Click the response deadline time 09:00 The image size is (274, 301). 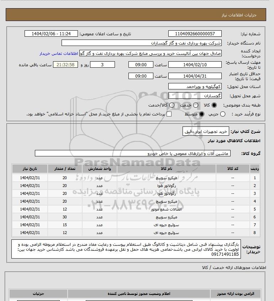(141, 65)
